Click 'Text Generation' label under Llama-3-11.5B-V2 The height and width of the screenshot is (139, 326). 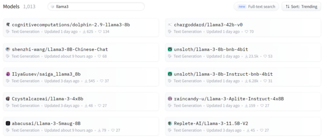coord(187,130)
